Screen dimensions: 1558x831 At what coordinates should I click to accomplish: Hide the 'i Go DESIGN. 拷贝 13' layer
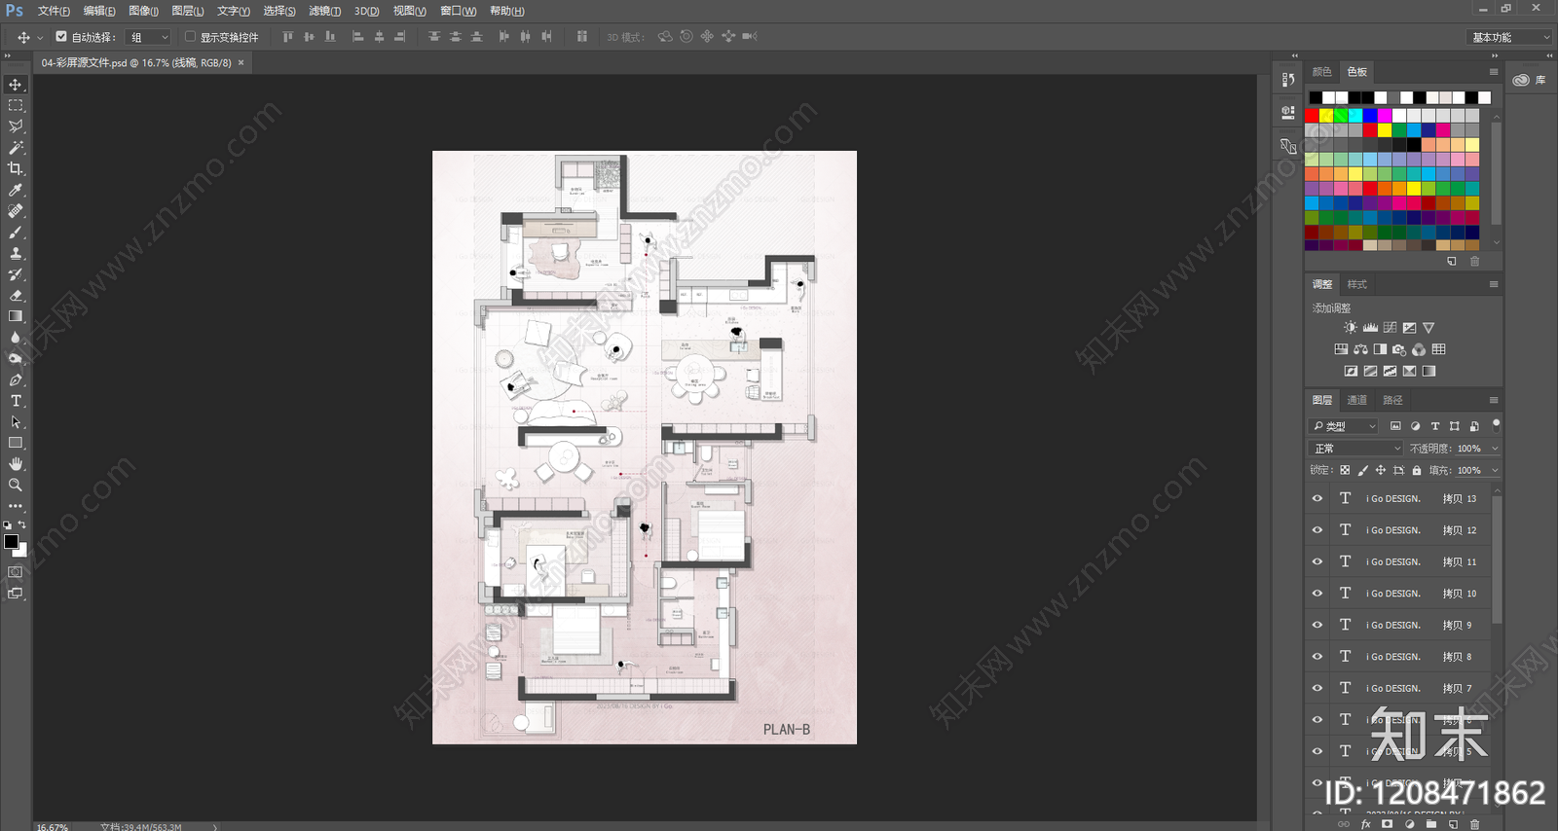pyautogui.click(x=1317, y=498)
